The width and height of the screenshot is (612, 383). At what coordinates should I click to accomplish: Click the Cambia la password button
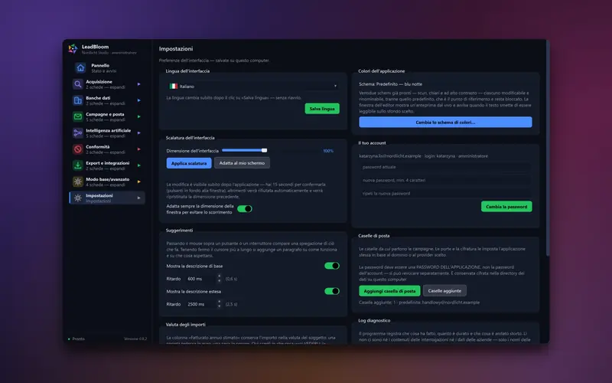point(506,207)
